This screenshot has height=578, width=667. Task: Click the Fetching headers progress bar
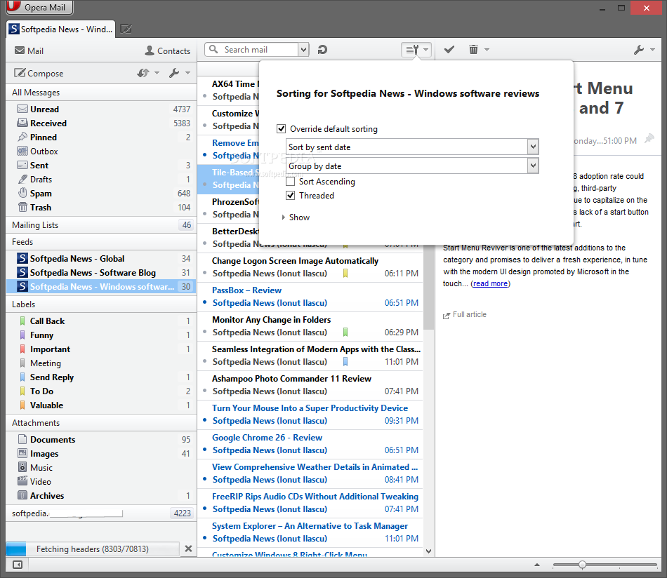pos(93,549)
